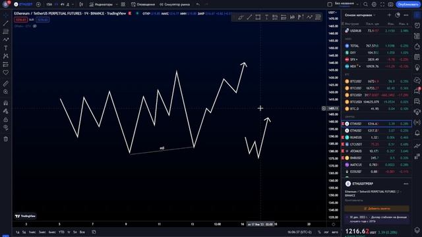Image resolution: width=422 pixels, height=237 pixels.
Task: Open the ideas lightbulb sidebar icon
Action: 417,67
